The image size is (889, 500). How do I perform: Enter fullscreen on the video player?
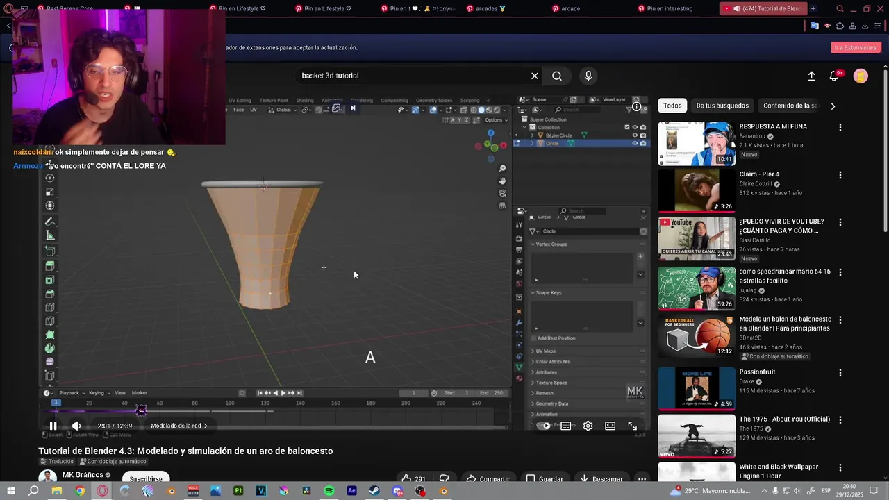pyautogui.click(x=633, y=426)
